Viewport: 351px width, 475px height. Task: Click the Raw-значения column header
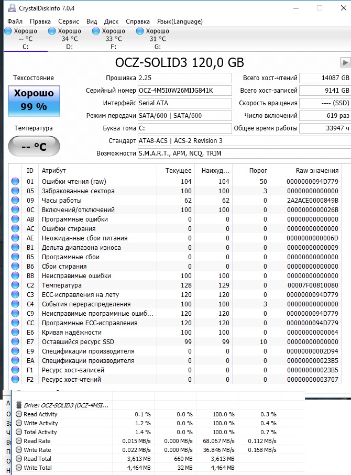(305, 171)
